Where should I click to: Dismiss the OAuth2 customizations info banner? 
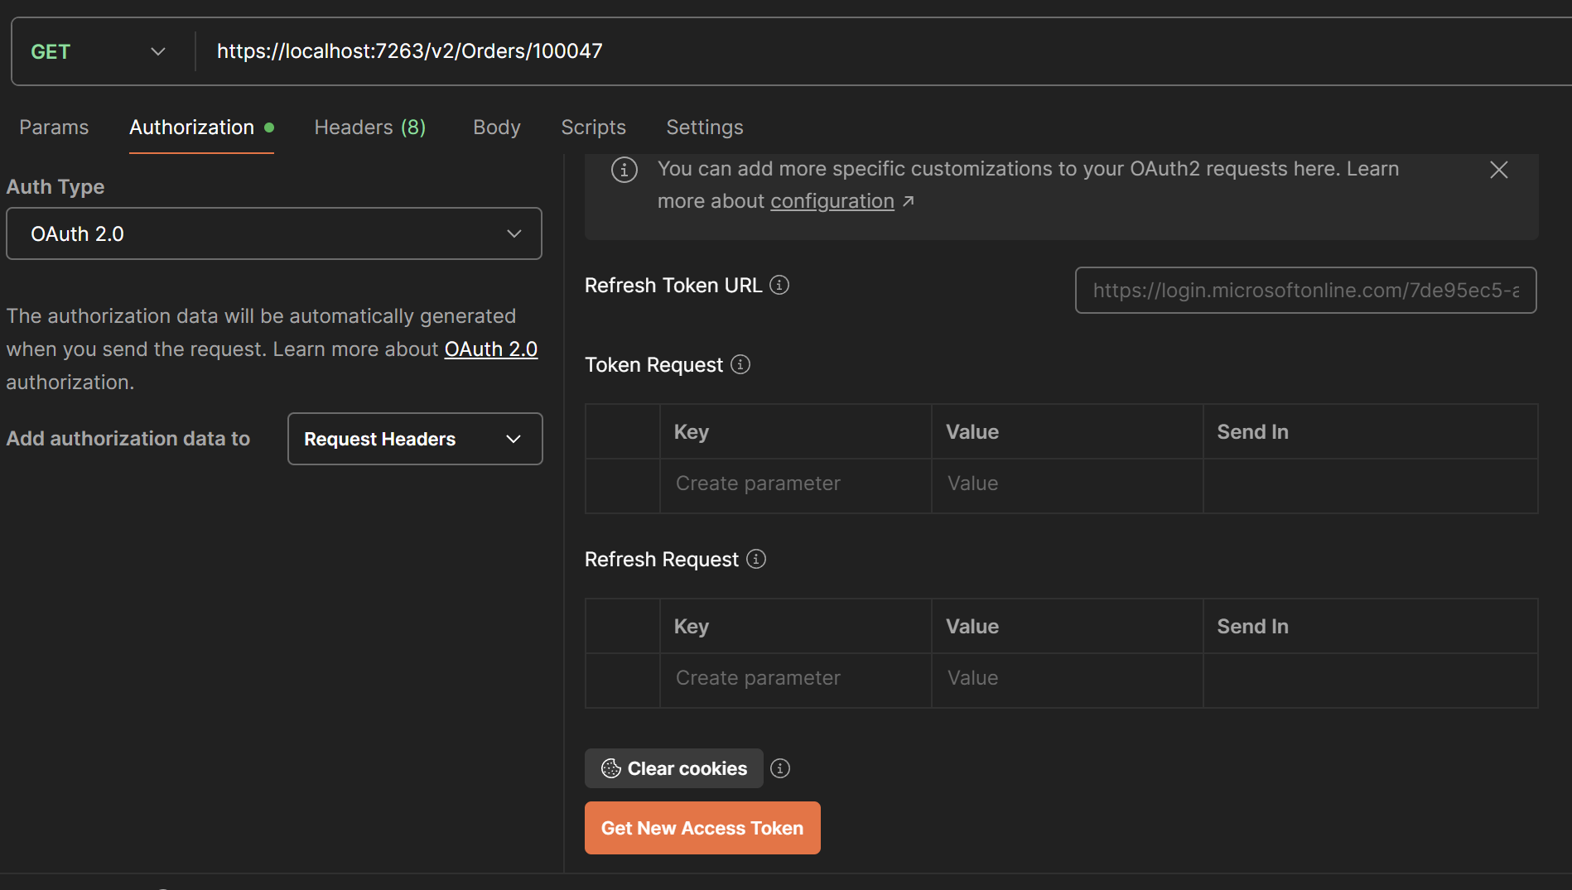click(x=1498, y=170)
